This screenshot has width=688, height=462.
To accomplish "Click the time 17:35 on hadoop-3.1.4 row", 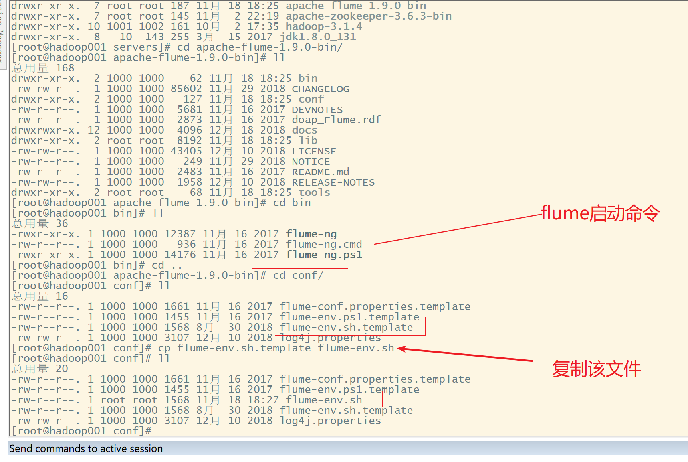I will tap(263, 27).
